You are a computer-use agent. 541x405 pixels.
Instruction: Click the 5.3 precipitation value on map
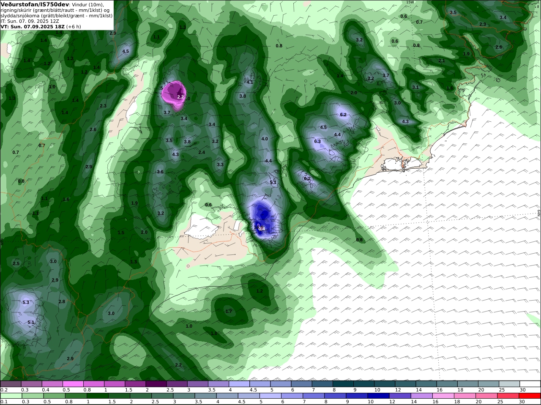click(26, 302)
